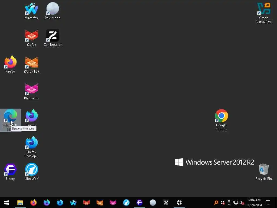
Task: Click Safely Remove Hardware USB tray icon
Action: pos(229,203)
